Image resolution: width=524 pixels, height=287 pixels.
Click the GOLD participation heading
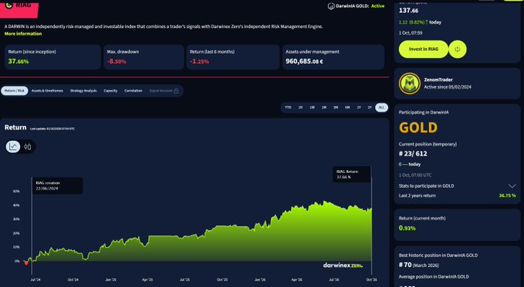click(418, 128)
